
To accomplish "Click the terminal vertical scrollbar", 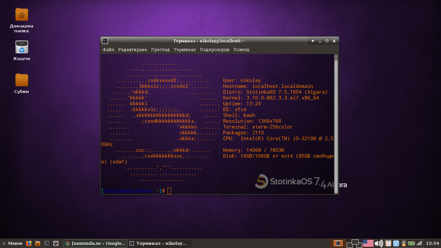I will pyautogui.click(x=336, y=124).
